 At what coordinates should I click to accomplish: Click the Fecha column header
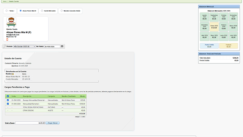point(14,96)
